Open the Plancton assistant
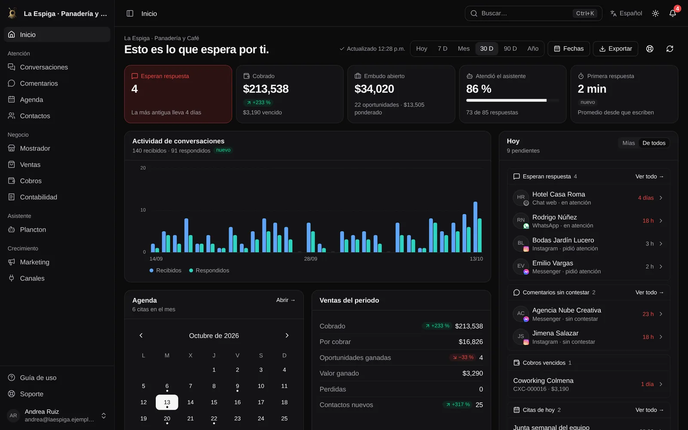 pyautogui.click(x=57, y=230)
